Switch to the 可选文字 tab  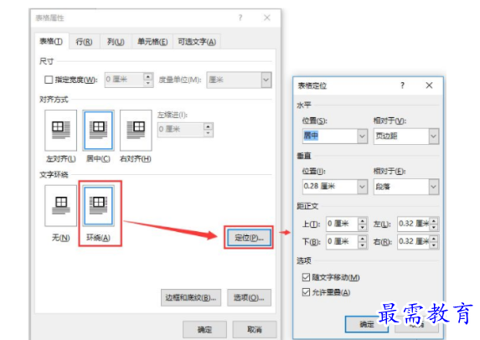[197, 42]
